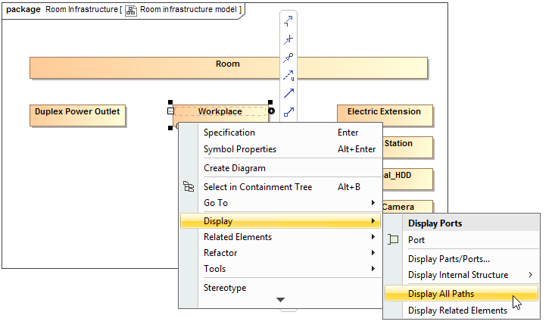Screen dimensions: 555x334
Task: Click Display Parts/Ports... option
Action: point(449,259)
